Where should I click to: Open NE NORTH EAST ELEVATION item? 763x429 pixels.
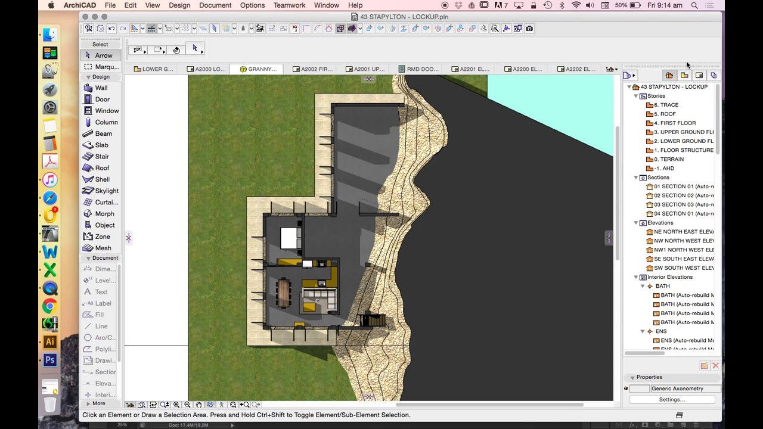pyautogui.click(x=680, y=232)
